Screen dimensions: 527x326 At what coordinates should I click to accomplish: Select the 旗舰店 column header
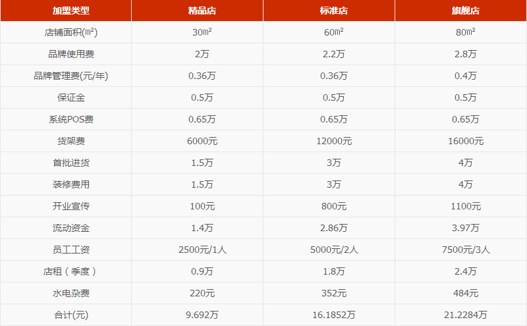tap(466, 11)
